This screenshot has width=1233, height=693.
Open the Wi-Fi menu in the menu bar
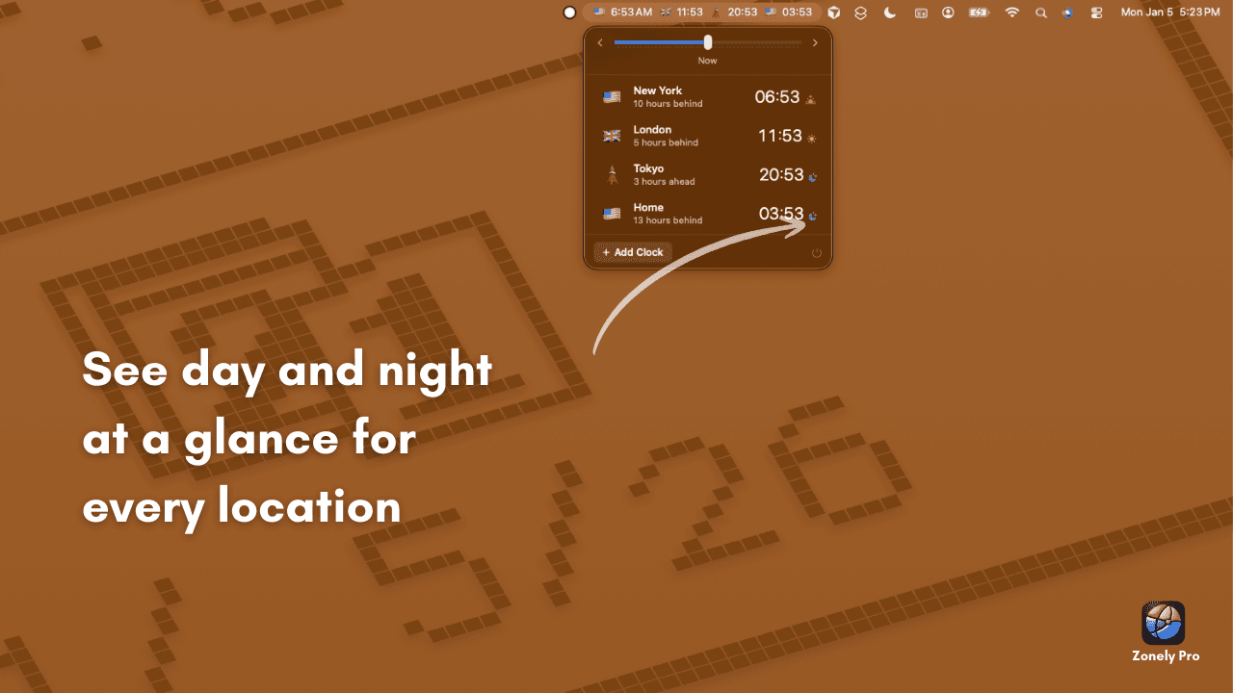tap(1011, 13)
